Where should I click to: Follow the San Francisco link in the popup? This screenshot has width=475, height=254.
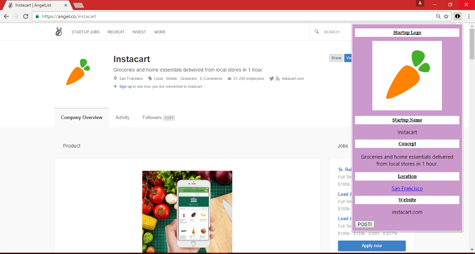[x=407, y=188]
